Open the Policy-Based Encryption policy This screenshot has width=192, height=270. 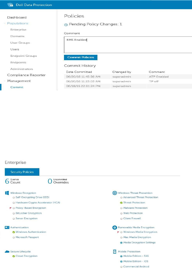(31, 208)
